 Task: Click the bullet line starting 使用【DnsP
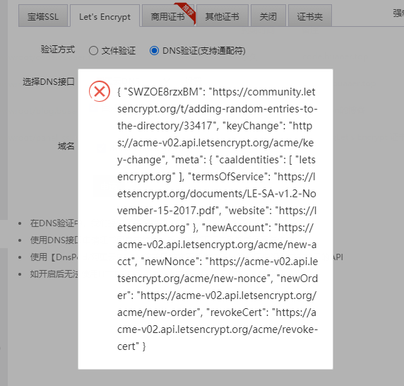click(x=54, y=257)
